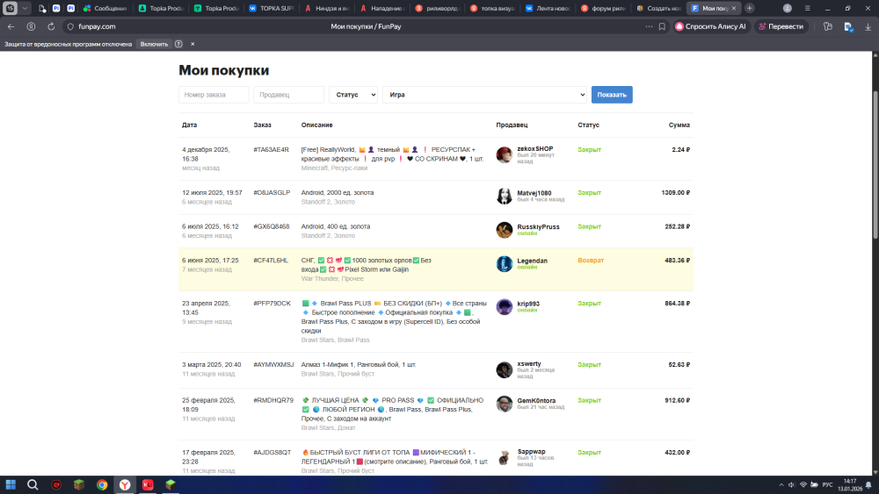The width and height of the screenshot is (879, 494).
Task: Click the site protection shield icon
Action: [70, 26]
